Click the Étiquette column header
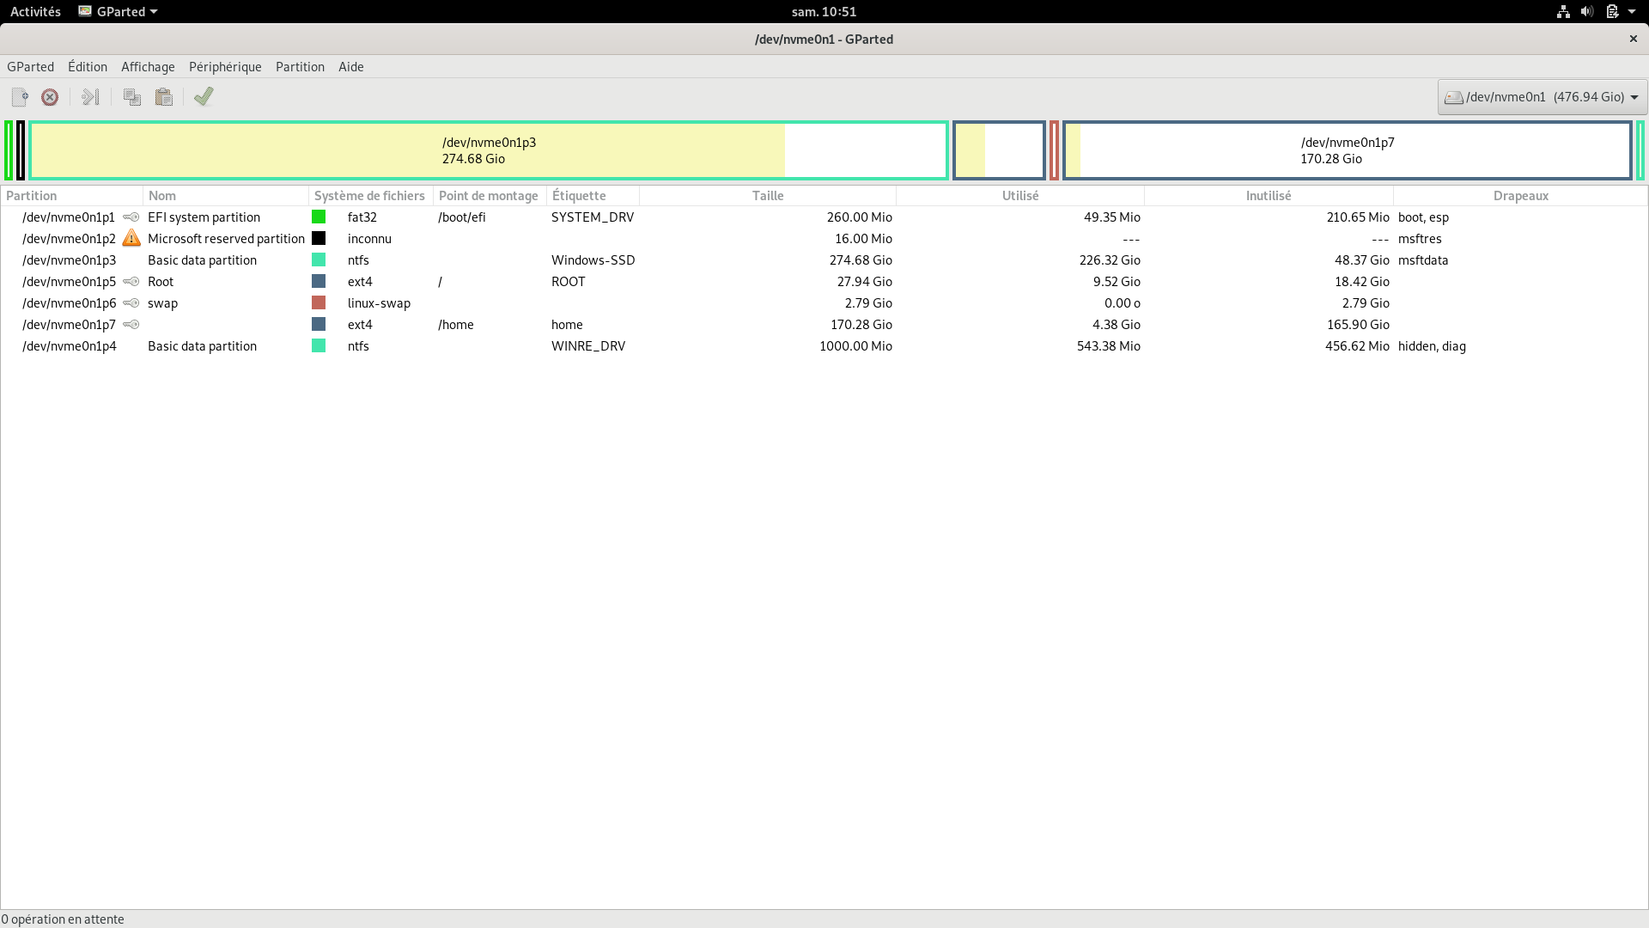 [x=593, y=196]
